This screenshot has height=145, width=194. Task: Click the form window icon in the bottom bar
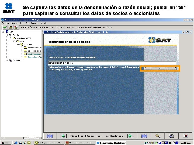pos(172,136)
